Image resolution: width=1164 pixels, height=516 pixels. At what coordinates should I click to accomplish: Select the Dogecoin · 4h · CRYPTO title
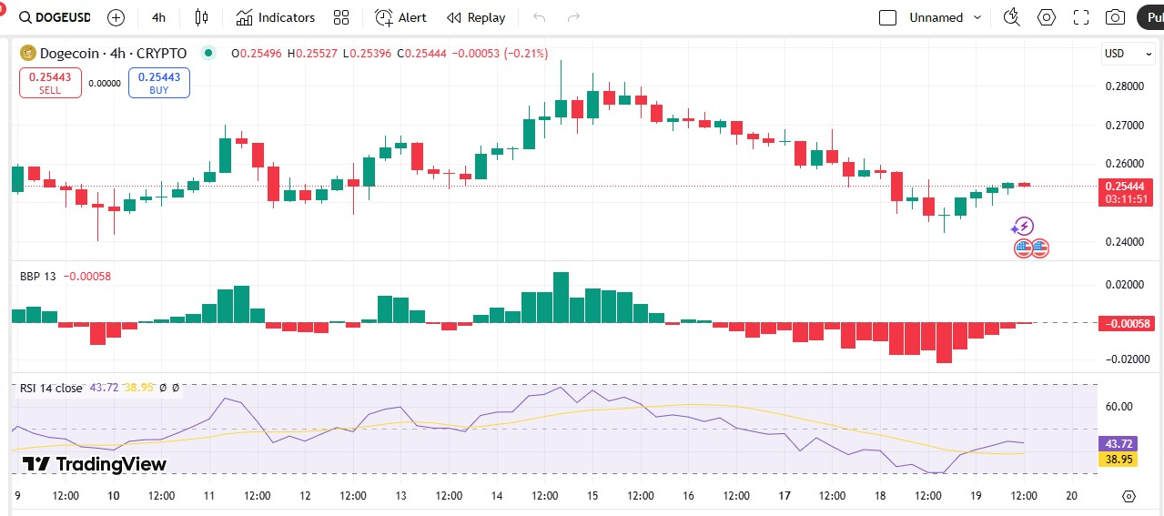coord(114,54)
